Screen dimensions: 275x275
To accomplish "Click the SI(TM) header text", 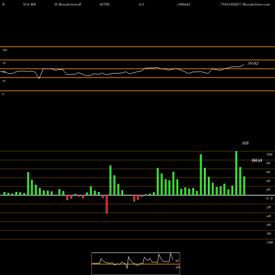I will pos(105,4).
